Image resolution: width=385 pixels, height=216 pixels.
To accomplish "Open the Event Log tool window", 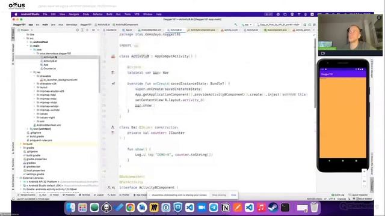I will point(338,195).
